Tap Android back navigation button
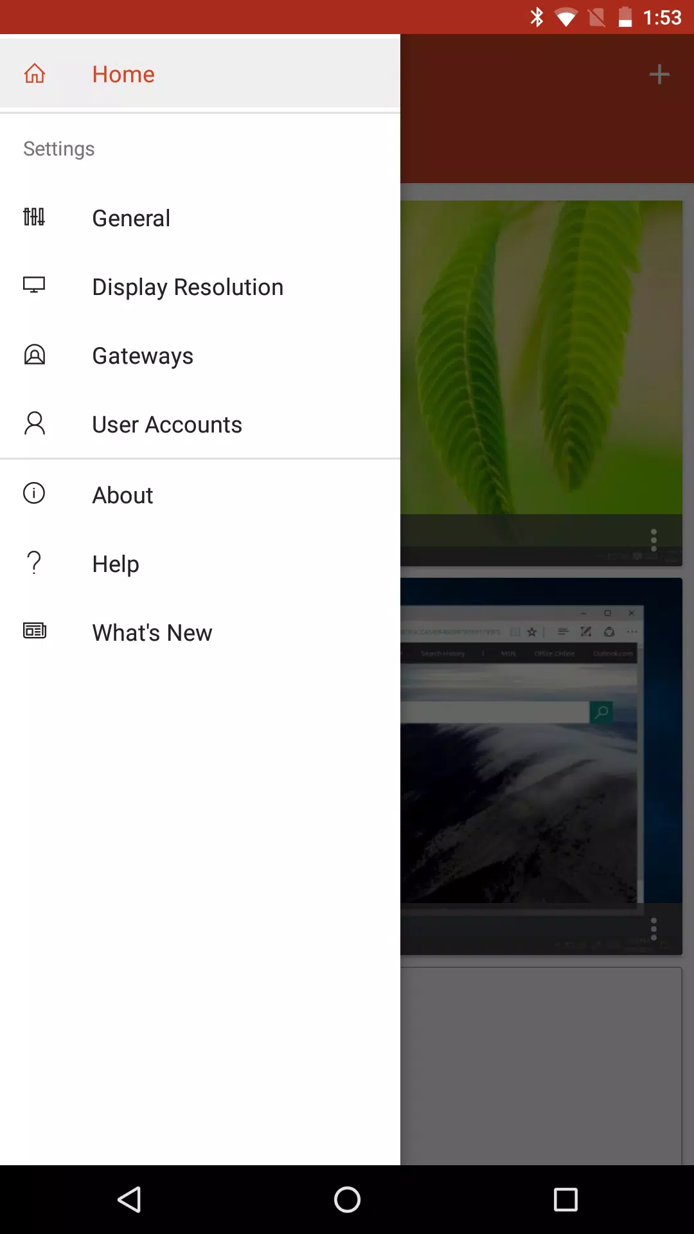 coord(129,1199)
